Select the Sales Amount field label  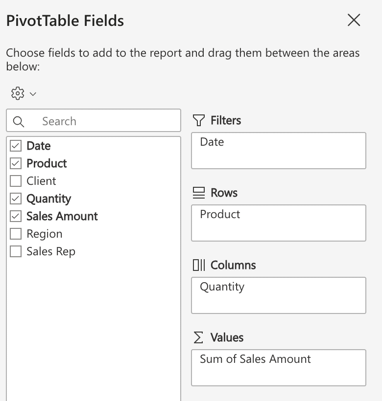pos(62,216)
